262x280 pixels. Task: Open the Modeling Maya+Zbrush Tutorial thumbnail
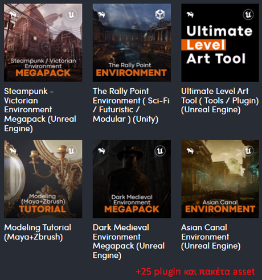(43, 179)
